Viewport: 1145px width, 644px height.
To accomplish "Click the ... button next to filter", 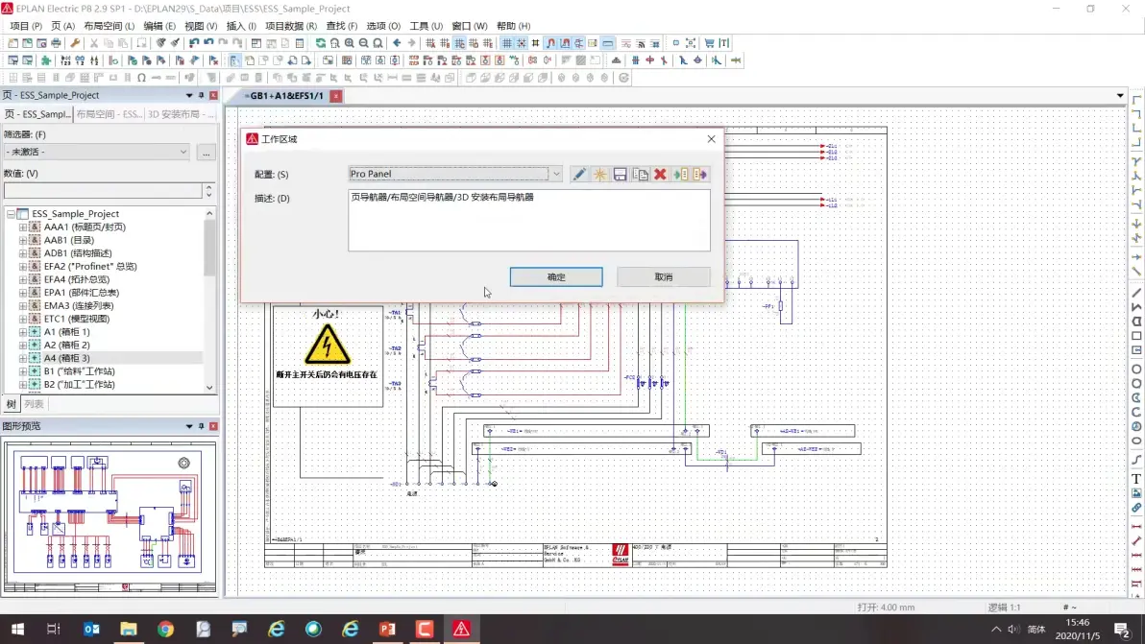I will coord(206,152).
